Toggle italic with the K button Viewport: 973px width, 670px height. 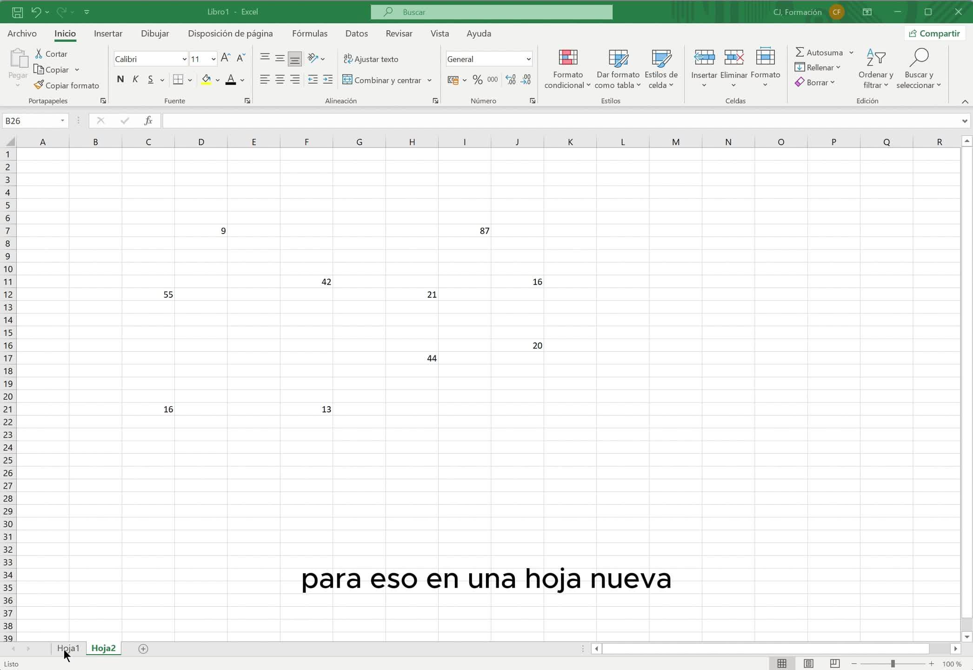tap(135, 80)
